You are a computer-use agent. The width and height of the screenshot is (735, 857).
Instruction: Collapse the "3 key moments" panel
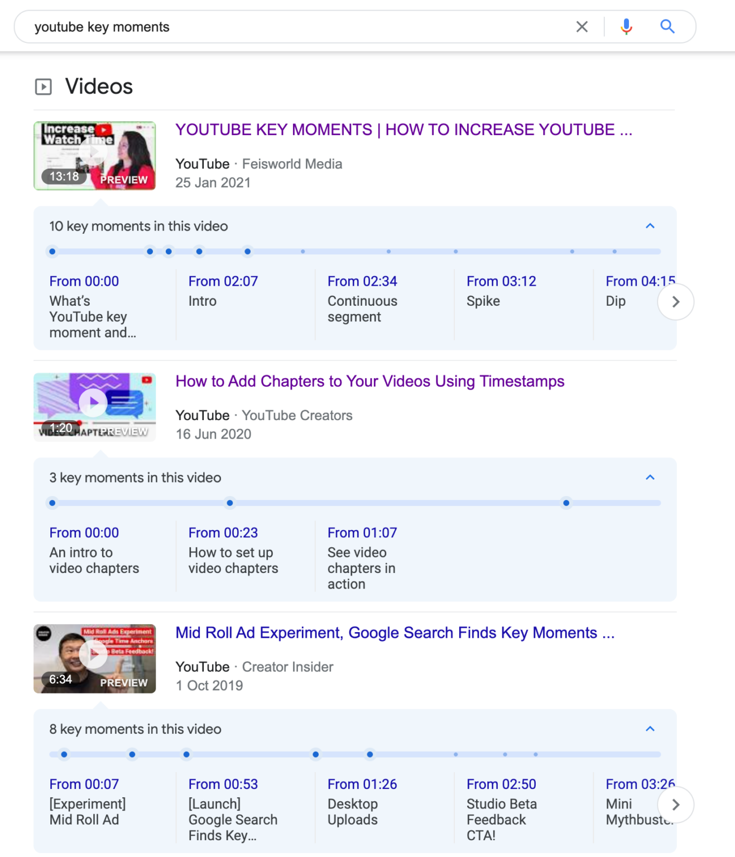(x=650, y=478)
